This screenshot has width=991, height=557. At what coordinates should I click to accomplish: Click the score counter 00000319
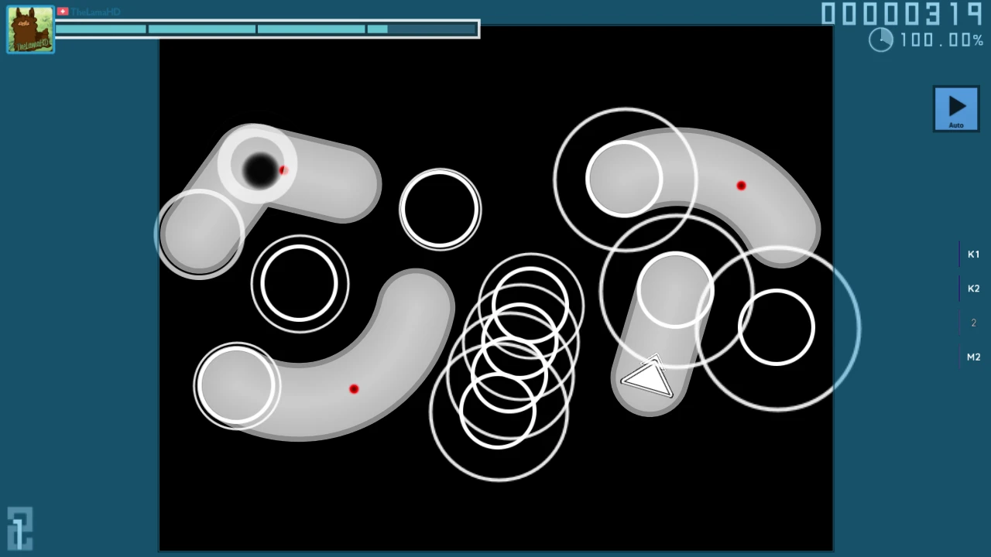pyautogui.click(x=902, y=14)
